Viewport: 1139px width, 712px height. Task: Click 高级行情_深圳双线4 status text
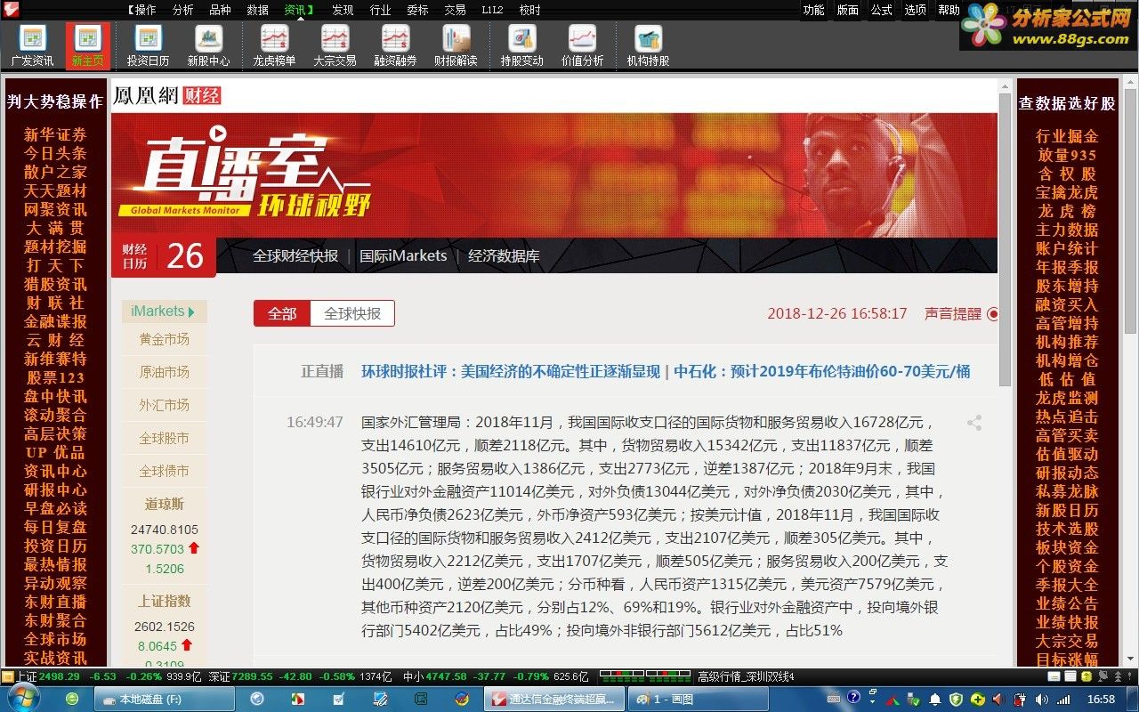click(746, 676)
